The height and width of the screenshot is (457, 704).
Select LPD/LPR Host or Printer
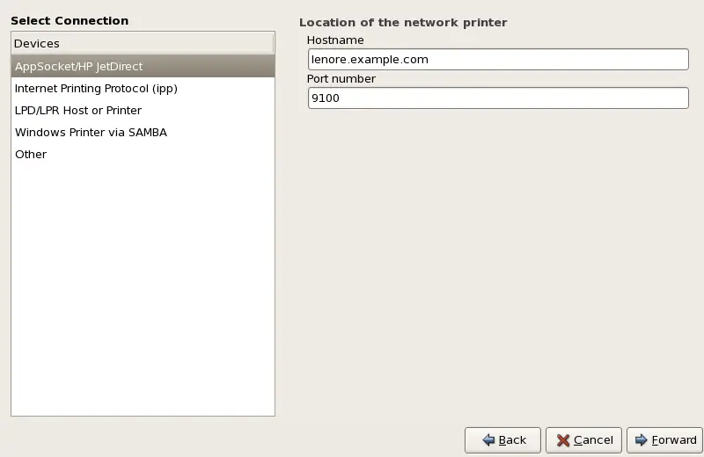click(x=78, y=111)
